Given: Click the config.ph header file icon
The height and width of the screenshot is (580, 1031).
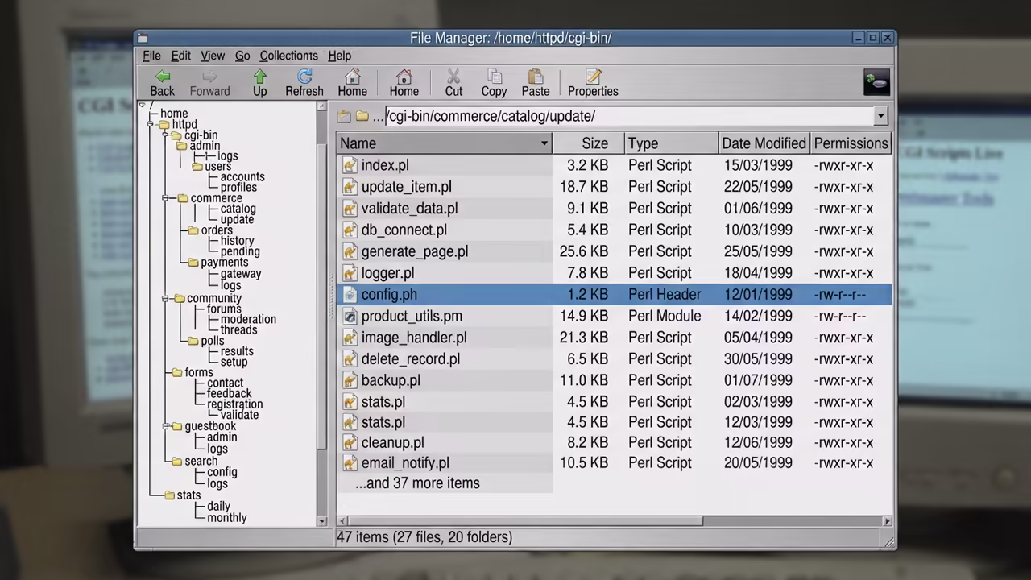Looking at the screenshot, I should click(x=350, y=295).
